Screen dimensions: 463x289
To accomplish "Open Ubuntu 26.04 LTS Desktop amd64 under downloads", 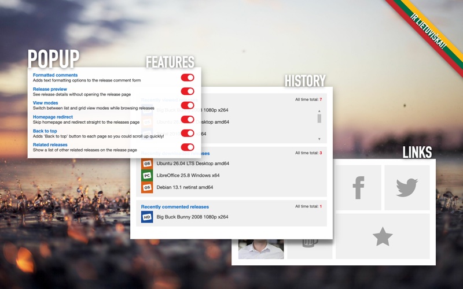I will tap(193, 164).
